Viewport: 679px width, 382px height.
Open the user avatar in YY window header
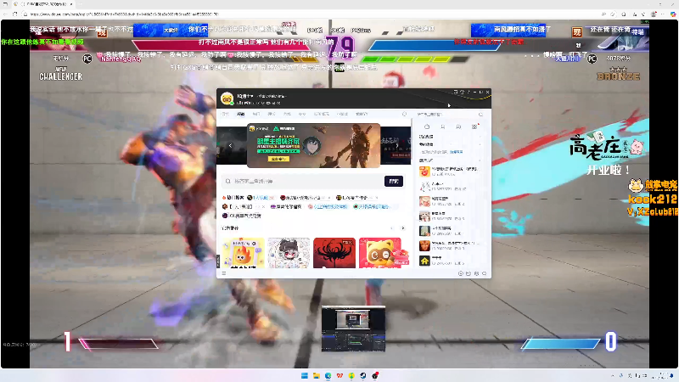coord(227,98)
